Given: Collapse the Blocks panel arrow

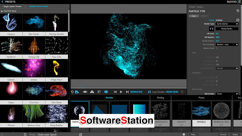Looking at the screenshot, I should 240,2.
